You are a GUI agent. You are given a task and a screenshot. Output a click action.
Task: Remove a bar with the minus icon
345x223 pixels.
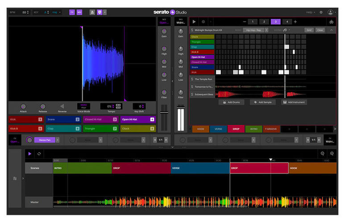point(245,22)
